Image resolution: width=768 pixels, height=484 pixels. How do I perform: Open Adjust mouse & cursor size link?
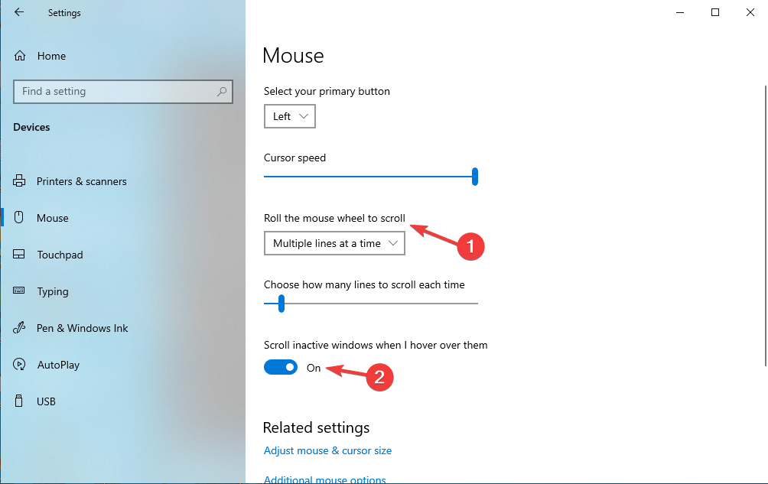click(327, 450)
